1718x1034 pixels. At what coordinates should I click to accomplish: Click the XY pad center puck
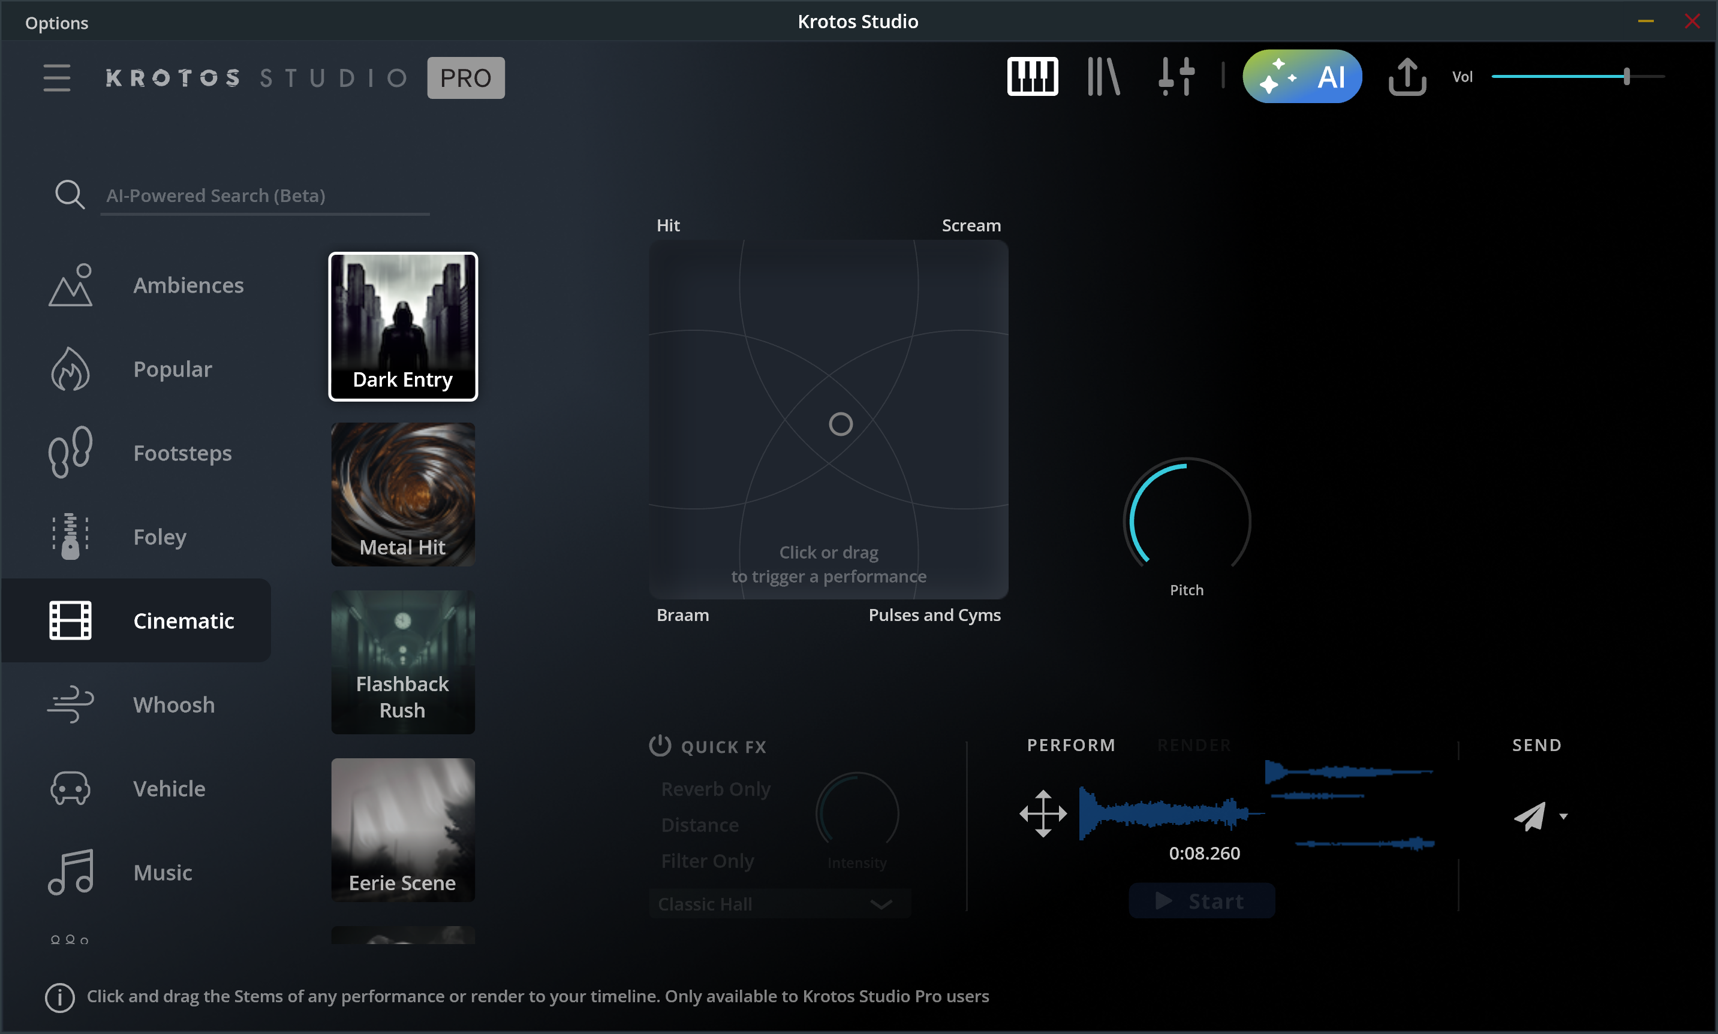[x=841, y=424]
